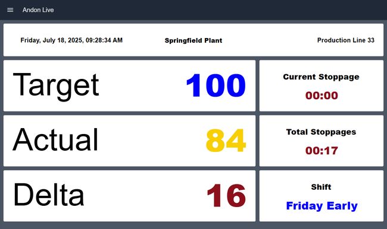Select the Production Line 33 label
The height and width of the screenshot is (229, 387).
[345, 40]
